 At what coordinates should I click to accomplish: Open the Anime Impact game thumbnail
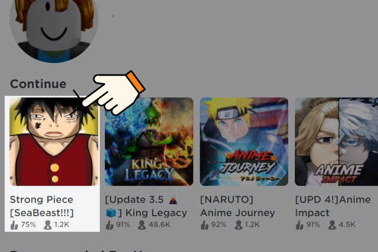(x=336, y=142)
